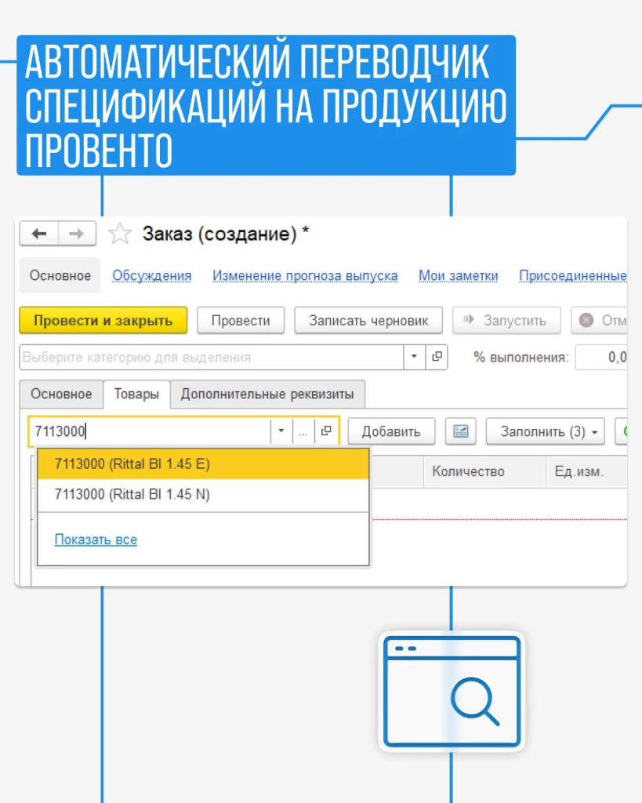This screenshot has height=803, width=642.
Task: Expand the category selection dropdown arrow
Action: tap(415, 357)
